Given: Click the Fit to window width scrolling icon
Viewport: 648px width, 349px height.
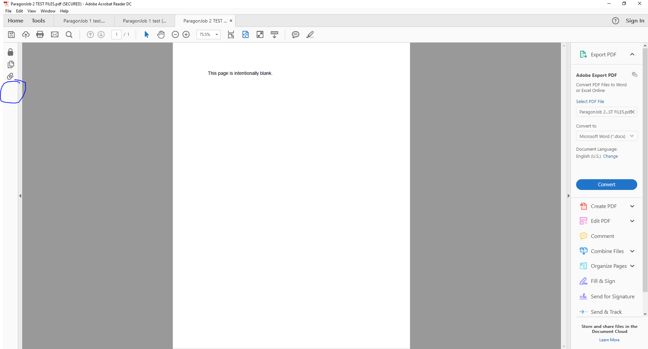Looking at the screenshot, I should (x=231, y=35).
